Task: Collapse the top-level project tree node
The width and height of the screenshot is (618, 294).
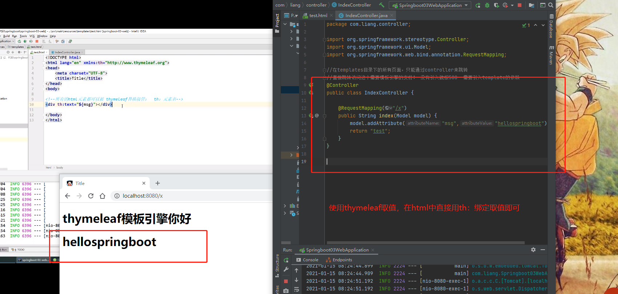Action: (x=285, y=24)
